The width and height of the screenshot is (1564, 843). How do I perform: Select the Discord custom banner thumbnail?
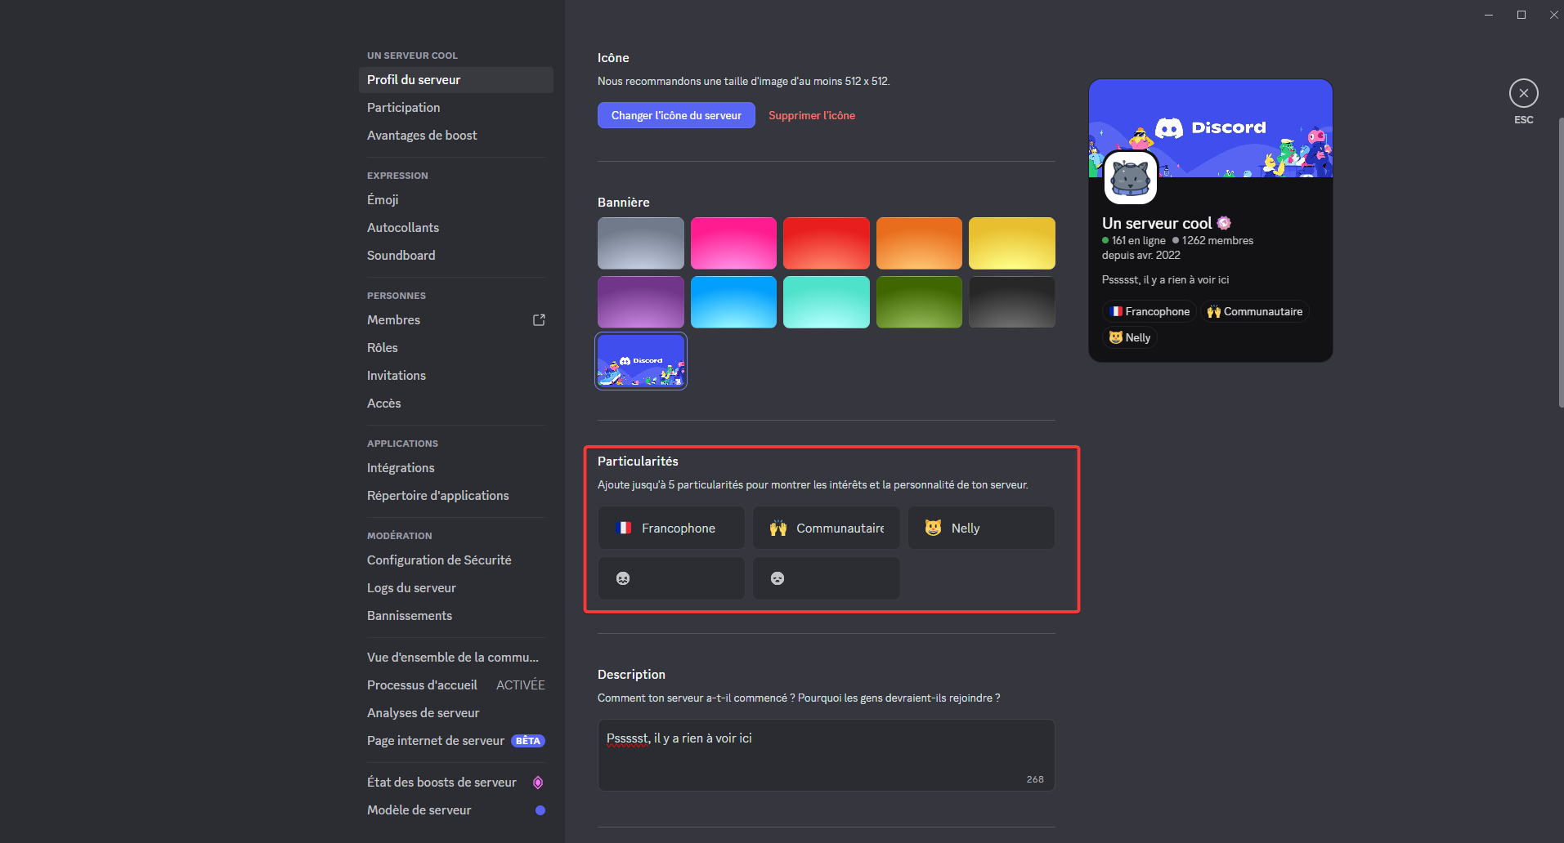click(x=641, y=361)
